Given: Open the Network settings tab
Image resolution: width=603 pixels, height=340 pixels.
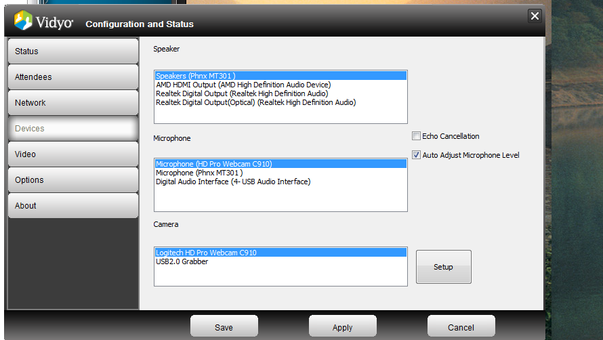Looking at the screenshot, I should click(73, 103).
